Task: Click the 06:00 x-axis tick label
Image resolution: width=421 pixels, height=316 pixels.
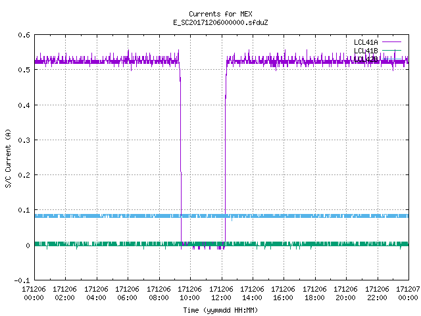Action: [x=127, y=298]
